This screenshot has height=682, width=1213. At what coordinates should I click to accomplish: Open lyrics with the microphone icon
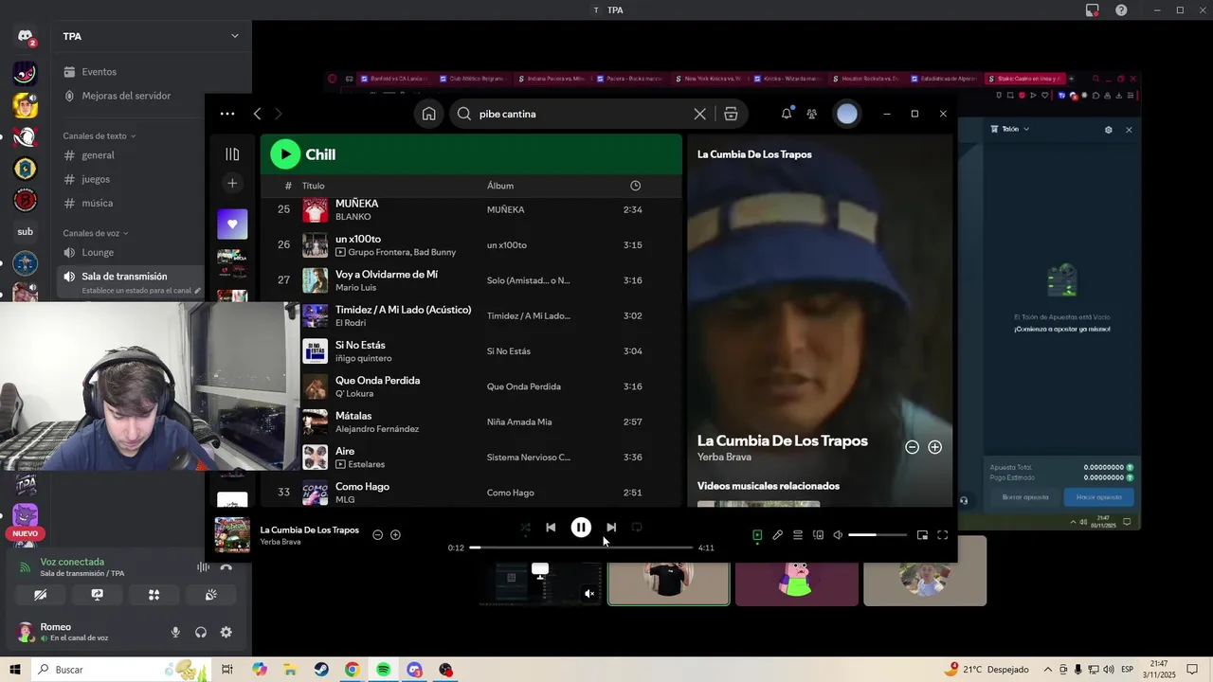click(x=777, y=535)
